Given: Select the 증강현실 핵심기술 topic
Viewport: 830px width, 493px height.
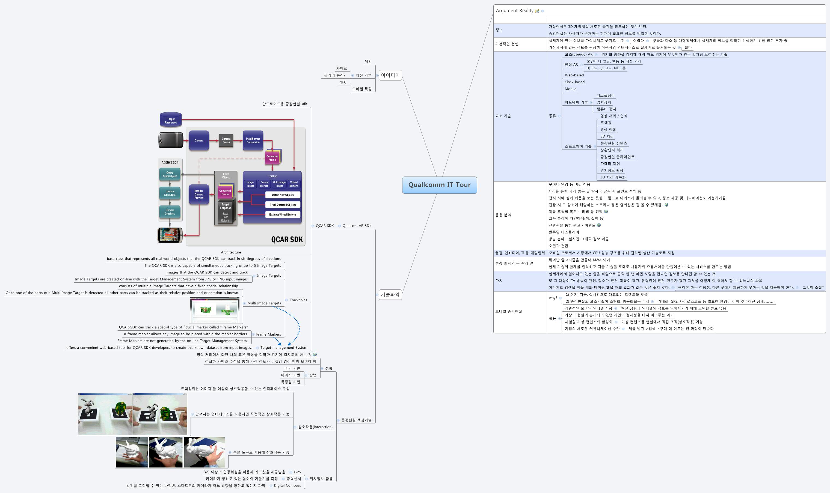Looking at the screenshot, I should [356, 420].
